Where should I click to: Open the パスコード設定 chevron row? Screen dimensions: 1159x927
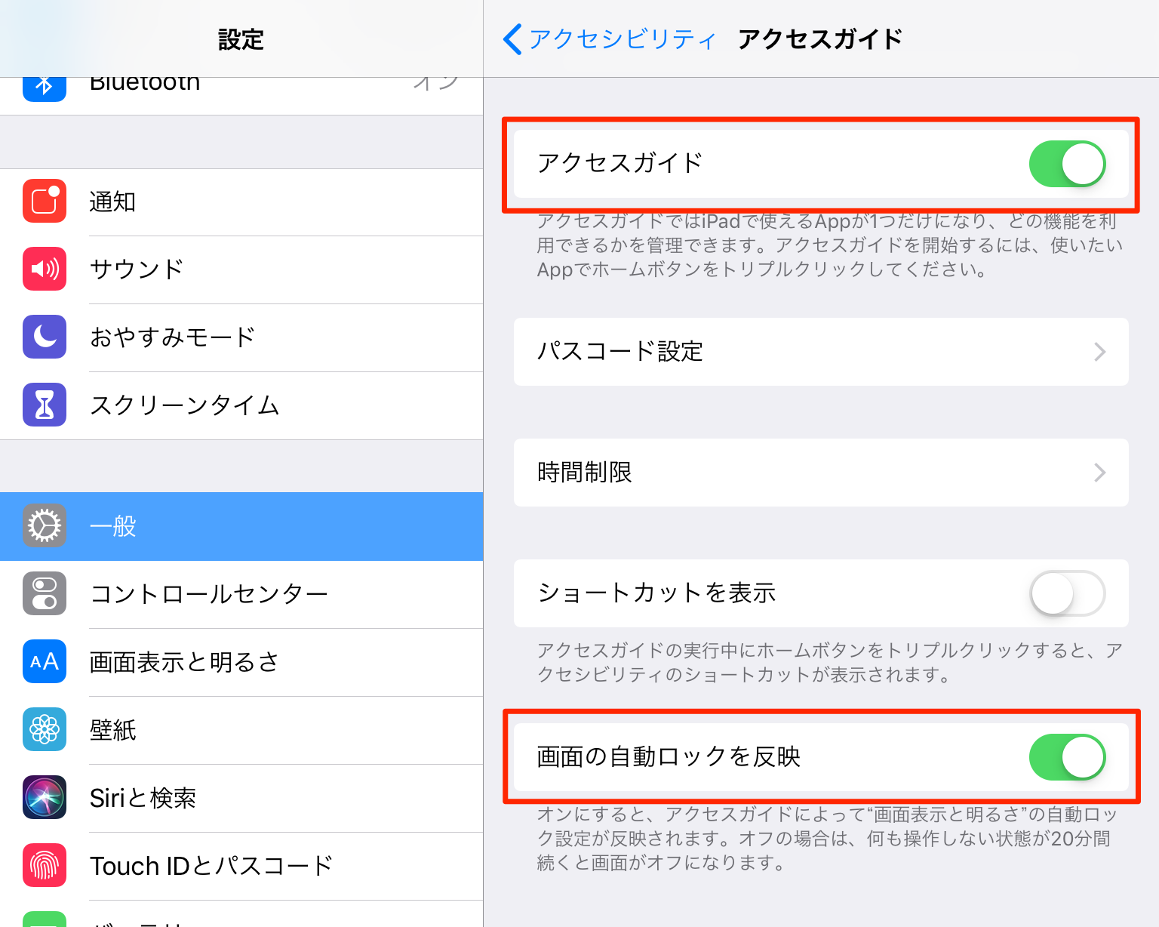click(x=1099, y=352)
